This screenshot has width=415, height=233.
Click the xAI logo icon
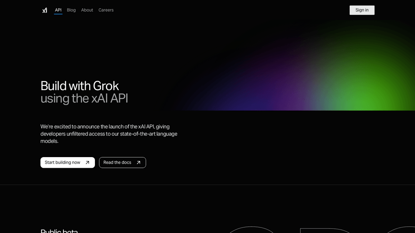pos(45,10)
